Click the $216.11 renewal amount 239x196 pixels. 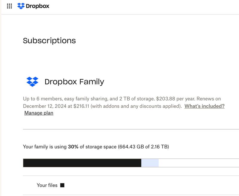pyautogui.click(x=82, y=106)
